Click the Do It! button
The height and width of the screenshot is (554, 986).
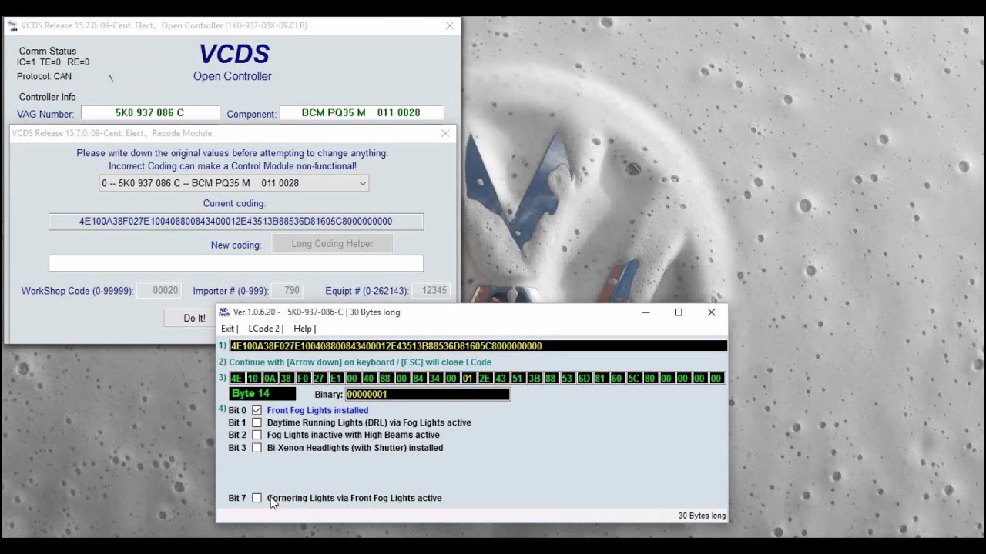(194, 318)
